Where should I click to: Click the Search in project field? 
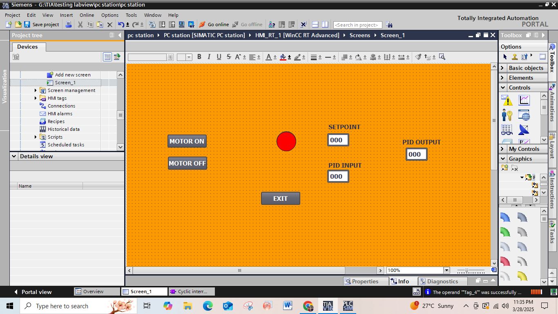click(357, 25)
